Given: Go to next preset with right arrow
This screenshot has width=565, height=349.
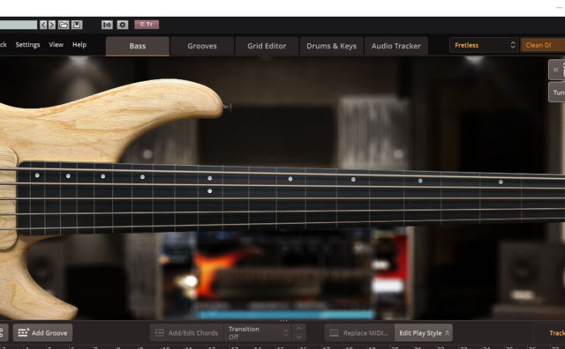Looking at the screenshot, I should (x=52, y=25).
